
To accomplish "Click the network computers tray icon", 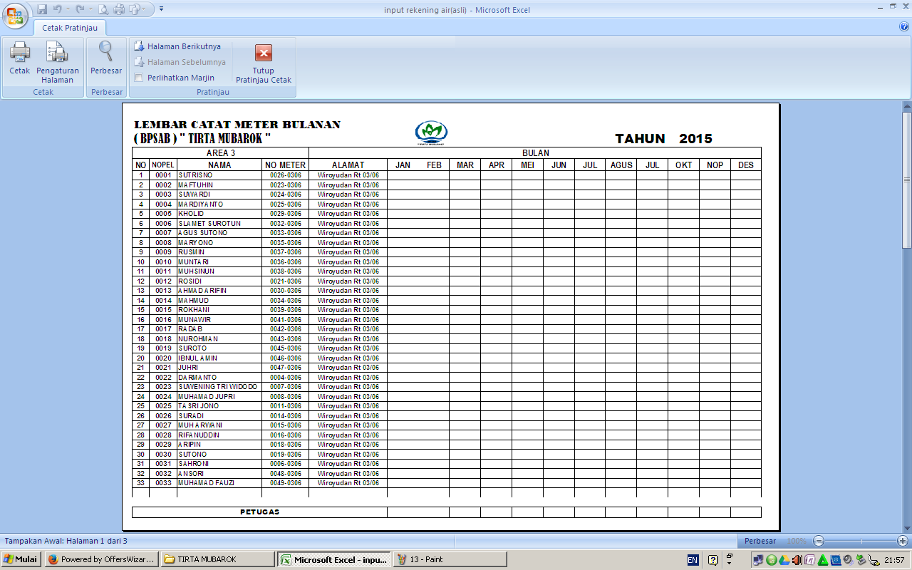I will [x=758, y=560].
